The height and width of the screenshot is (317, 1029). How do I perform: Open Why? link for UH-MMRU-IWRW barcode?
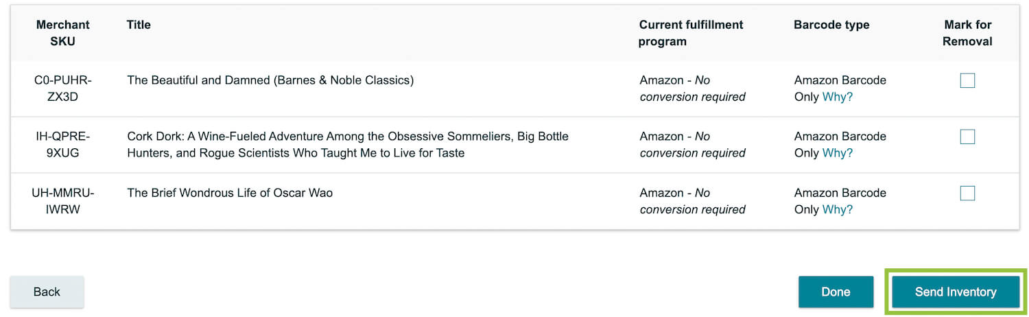click(838, 209)
